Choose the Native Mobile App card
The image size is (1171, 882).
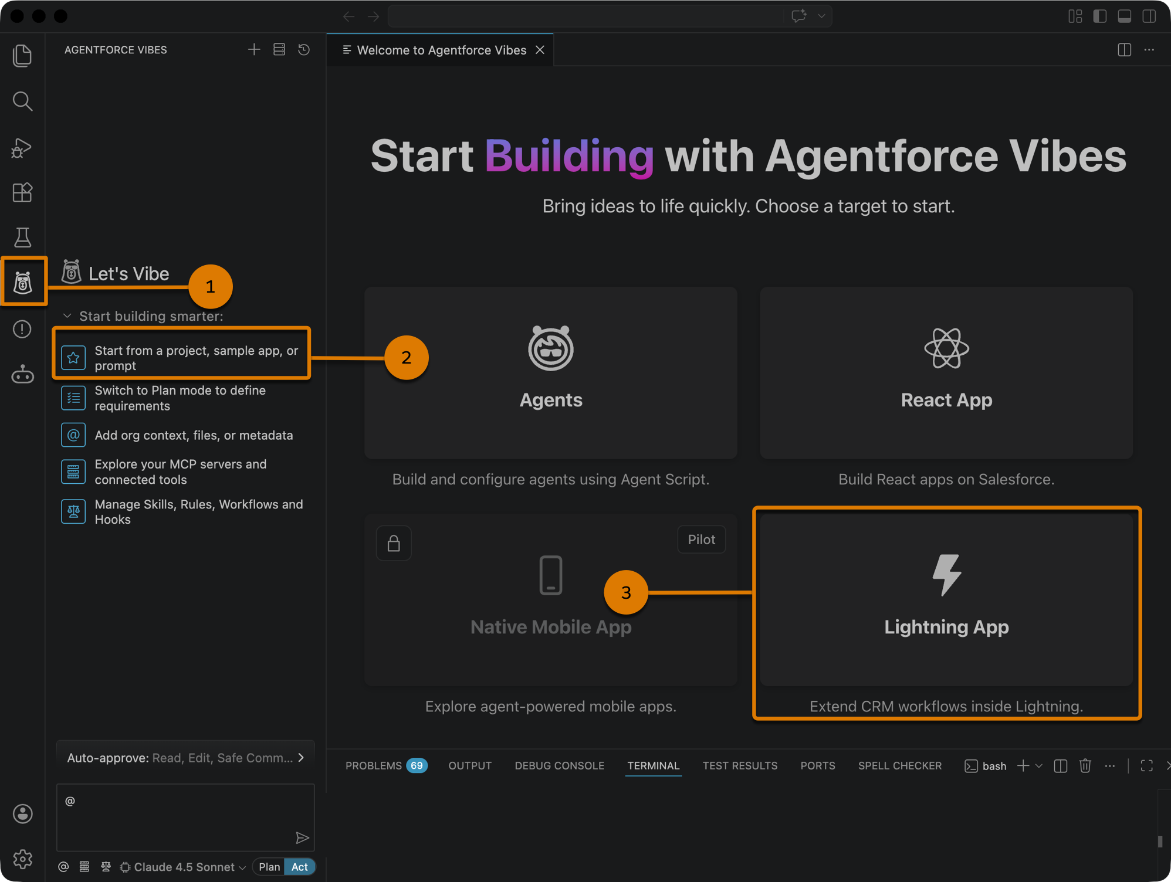[550, 599]
